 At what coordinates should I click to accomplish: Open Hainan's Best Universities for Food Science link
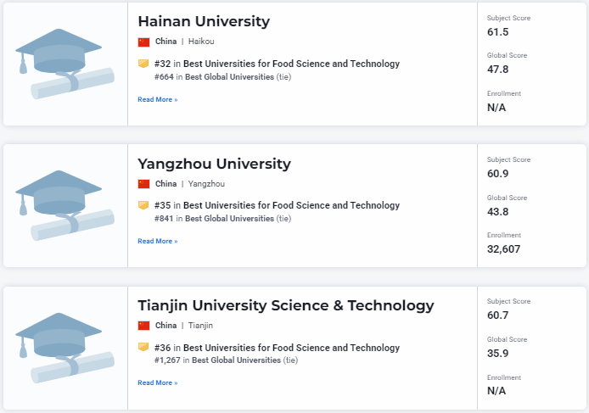point(291,64)
